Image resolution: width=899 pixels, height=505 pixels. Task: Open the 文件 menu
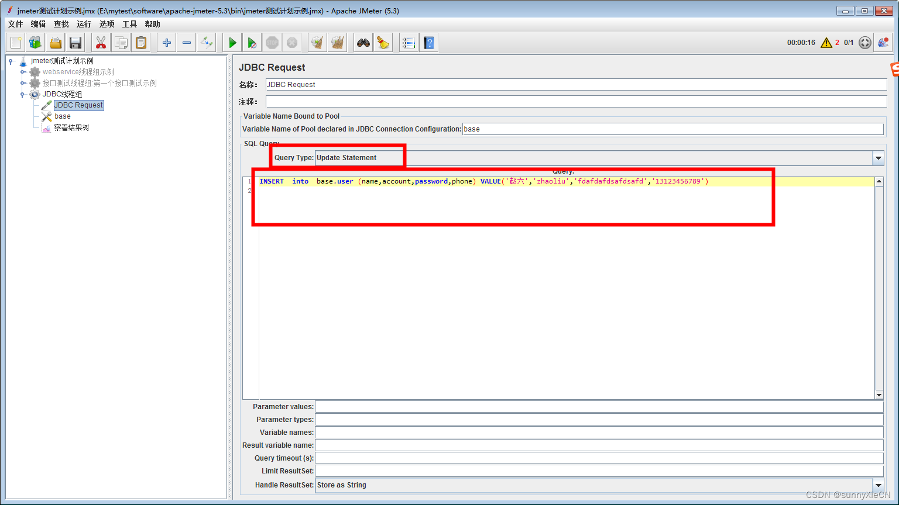click(x=16, y=24)
